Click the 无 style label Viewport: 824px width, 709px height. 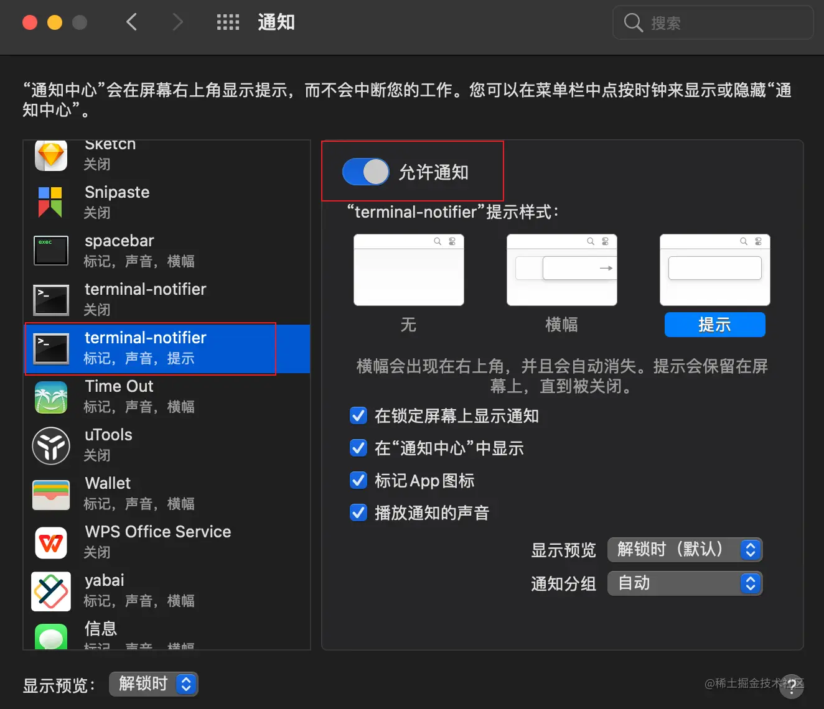[408, 325]
